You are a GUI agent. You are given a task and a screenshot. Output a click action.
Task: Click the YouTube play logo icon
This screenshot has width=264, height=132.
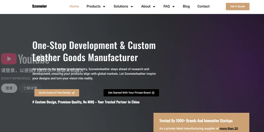(9, 59)
